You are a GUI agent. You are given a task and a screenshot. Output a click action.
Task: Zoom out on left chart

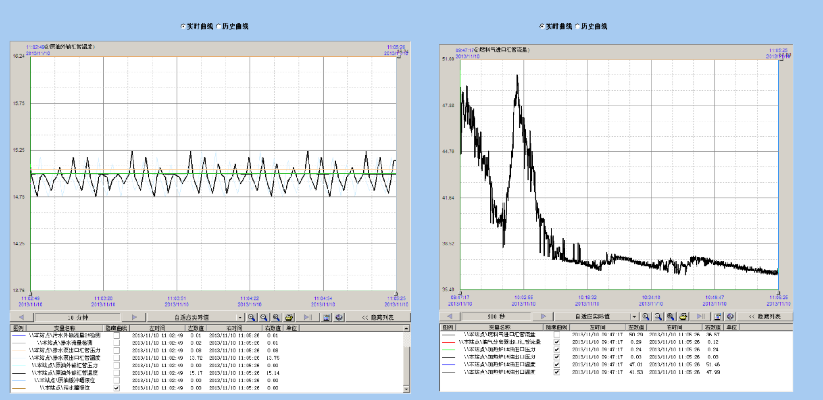pyautogui.click(x=264, y=317)
